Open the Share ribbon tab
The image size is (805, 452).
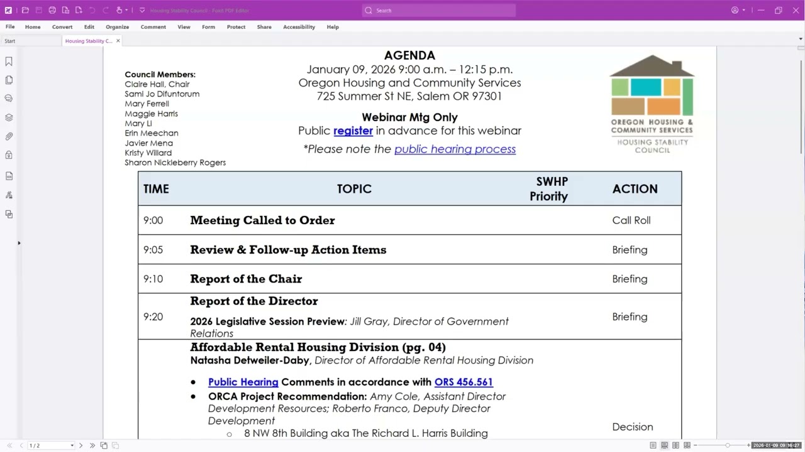tap(264, 27)
